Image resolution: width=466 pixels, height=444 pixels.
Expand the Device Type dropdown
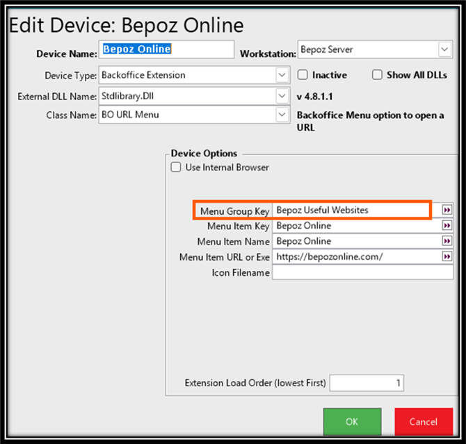(282, 75)
